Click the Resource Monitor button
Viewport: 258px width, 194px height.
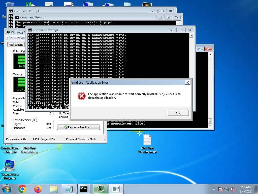pyautogui.click(x=79, y=127)
